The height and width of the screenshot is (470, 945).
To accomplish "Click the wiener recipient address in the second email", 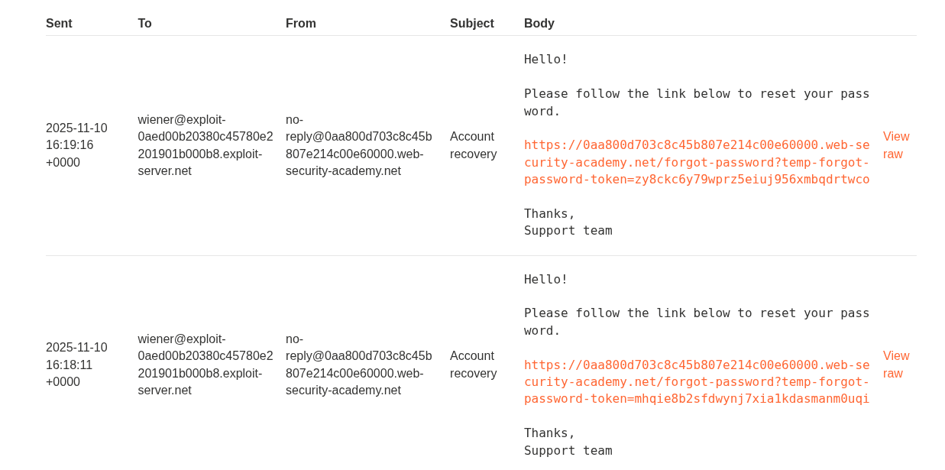I will (x=205, y=365).
